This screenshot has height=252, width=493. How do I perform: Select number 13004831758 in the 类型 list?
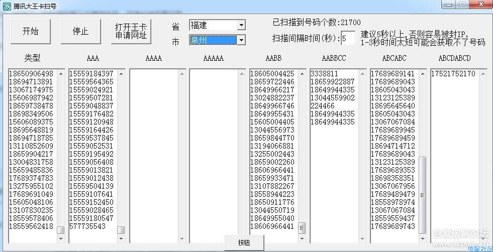click(x=31, y=162)
